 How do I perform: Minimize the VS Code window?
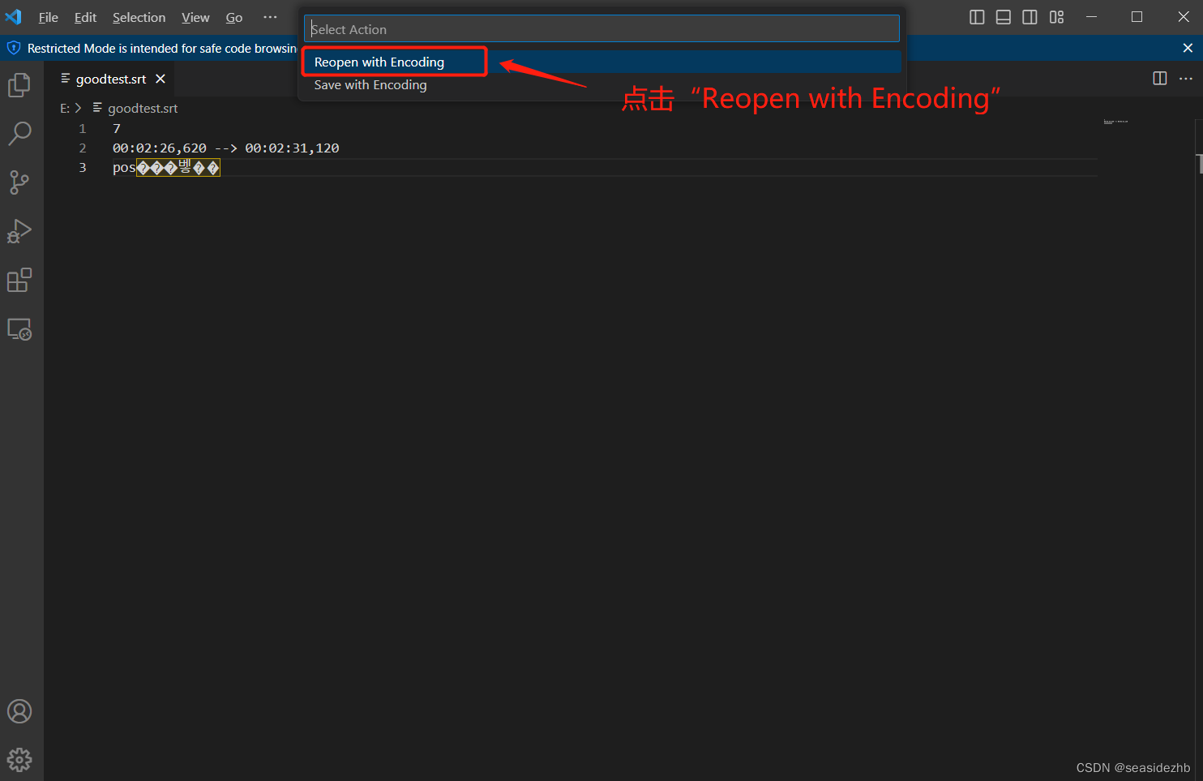pos(1091,17)
